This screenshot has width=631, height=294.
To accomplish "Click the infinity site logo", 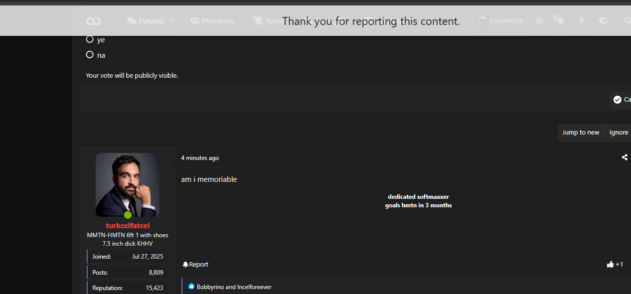I will click(93, 21).
